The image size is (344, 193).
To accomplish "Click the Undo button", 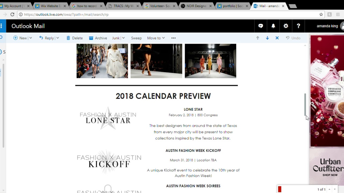I will (293, 38).
